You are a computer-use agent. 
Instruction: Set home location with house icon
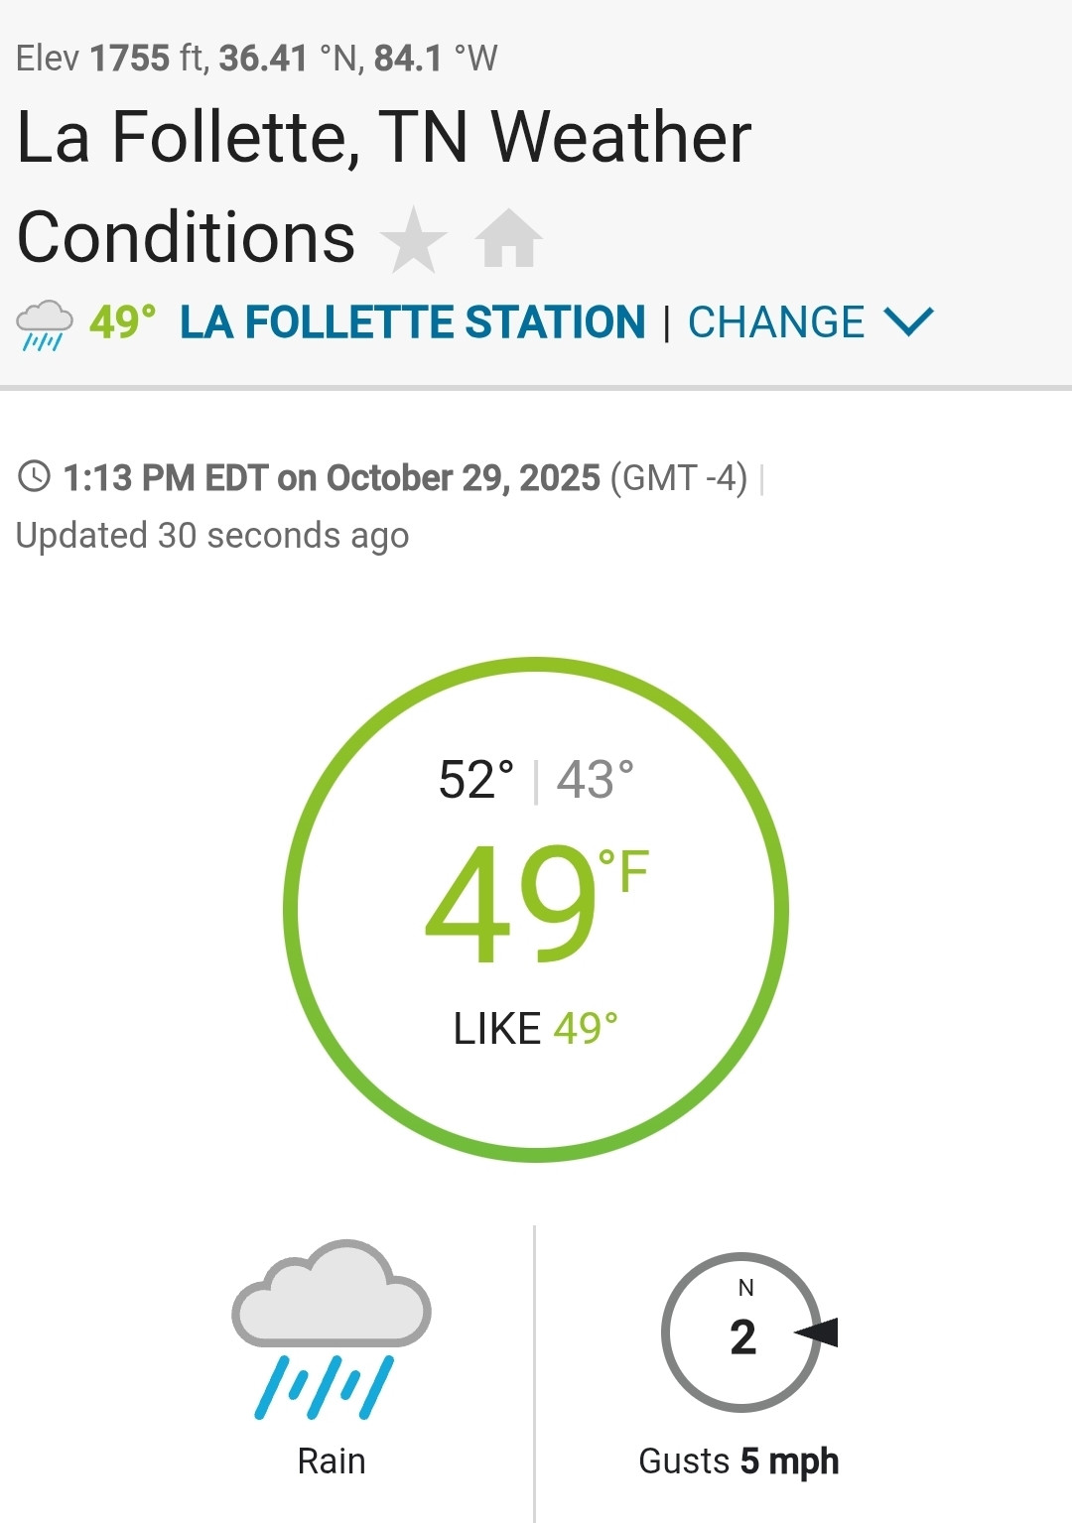click(x=508, y=238)
